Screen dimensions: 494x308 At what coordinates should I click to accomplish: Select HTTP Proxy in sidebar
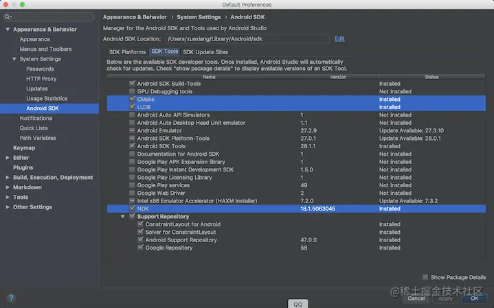41,79
